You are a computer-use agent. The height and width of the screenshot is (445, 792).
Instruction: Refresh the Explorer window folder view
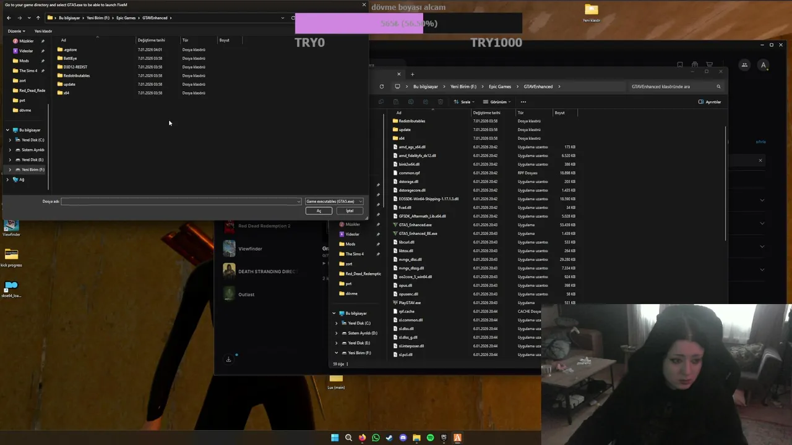[x=382, y=87]
